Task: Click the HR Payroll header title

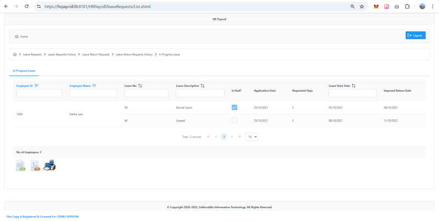Action: tap(219, 19)
